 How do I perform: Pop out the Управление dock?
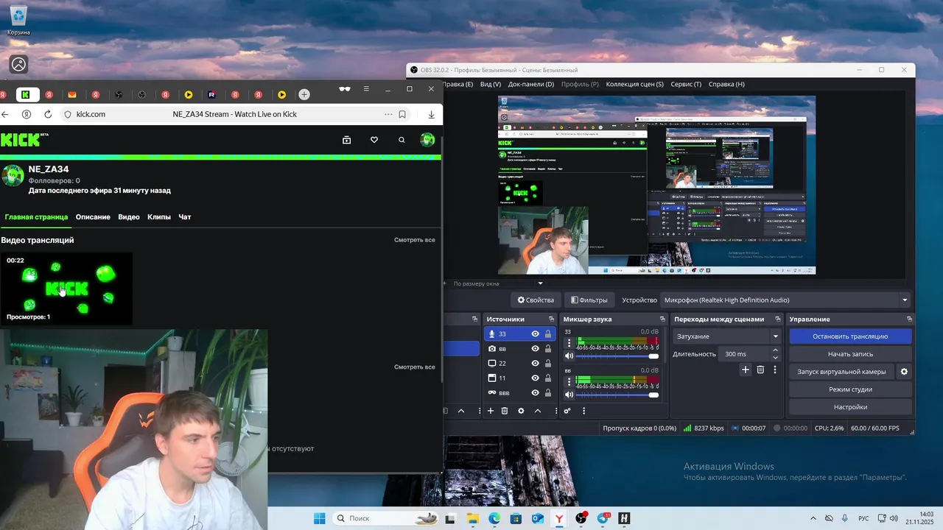click(x=909, y=319)
